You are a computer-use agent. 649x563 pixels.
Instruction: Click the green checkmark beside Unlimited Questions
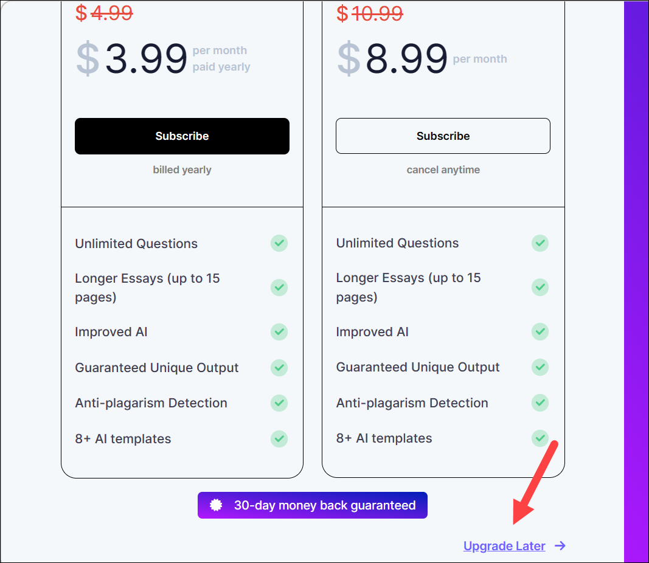279,243
